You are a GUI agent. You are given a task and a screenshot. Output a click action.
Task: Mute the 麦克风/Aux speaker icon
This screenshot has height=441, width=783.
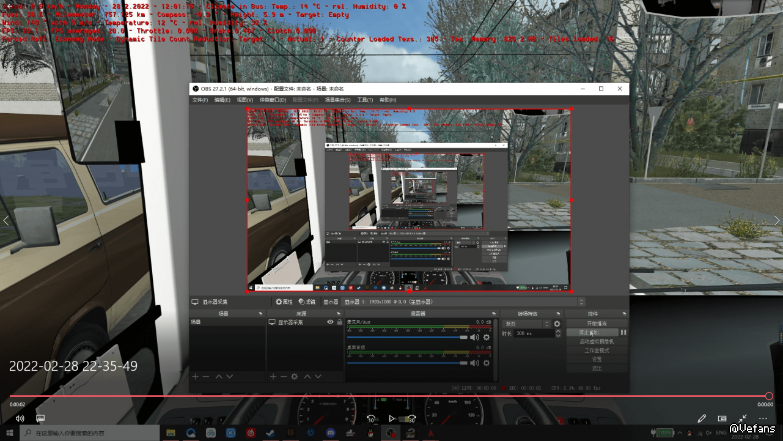[474, 337]
